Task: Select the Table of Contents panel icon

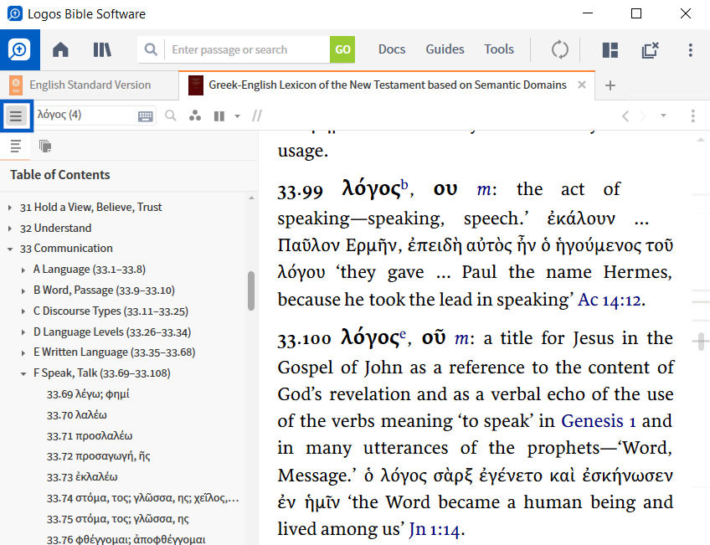Action: click(x=15, y=146)
